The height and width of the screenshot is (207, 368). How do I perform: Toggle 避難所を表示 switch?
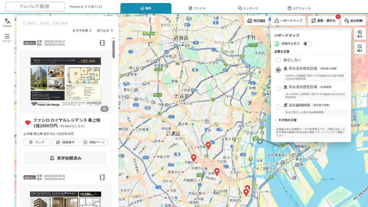pos(307,44)
